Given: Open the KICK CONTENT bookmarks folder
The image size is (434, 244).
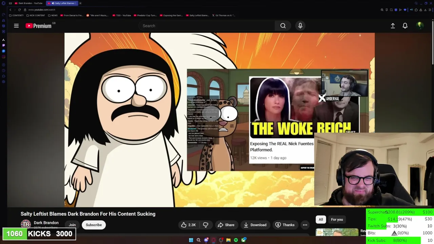Looking at the screenshot, I should pyautogui.click(x=36, y=15).
